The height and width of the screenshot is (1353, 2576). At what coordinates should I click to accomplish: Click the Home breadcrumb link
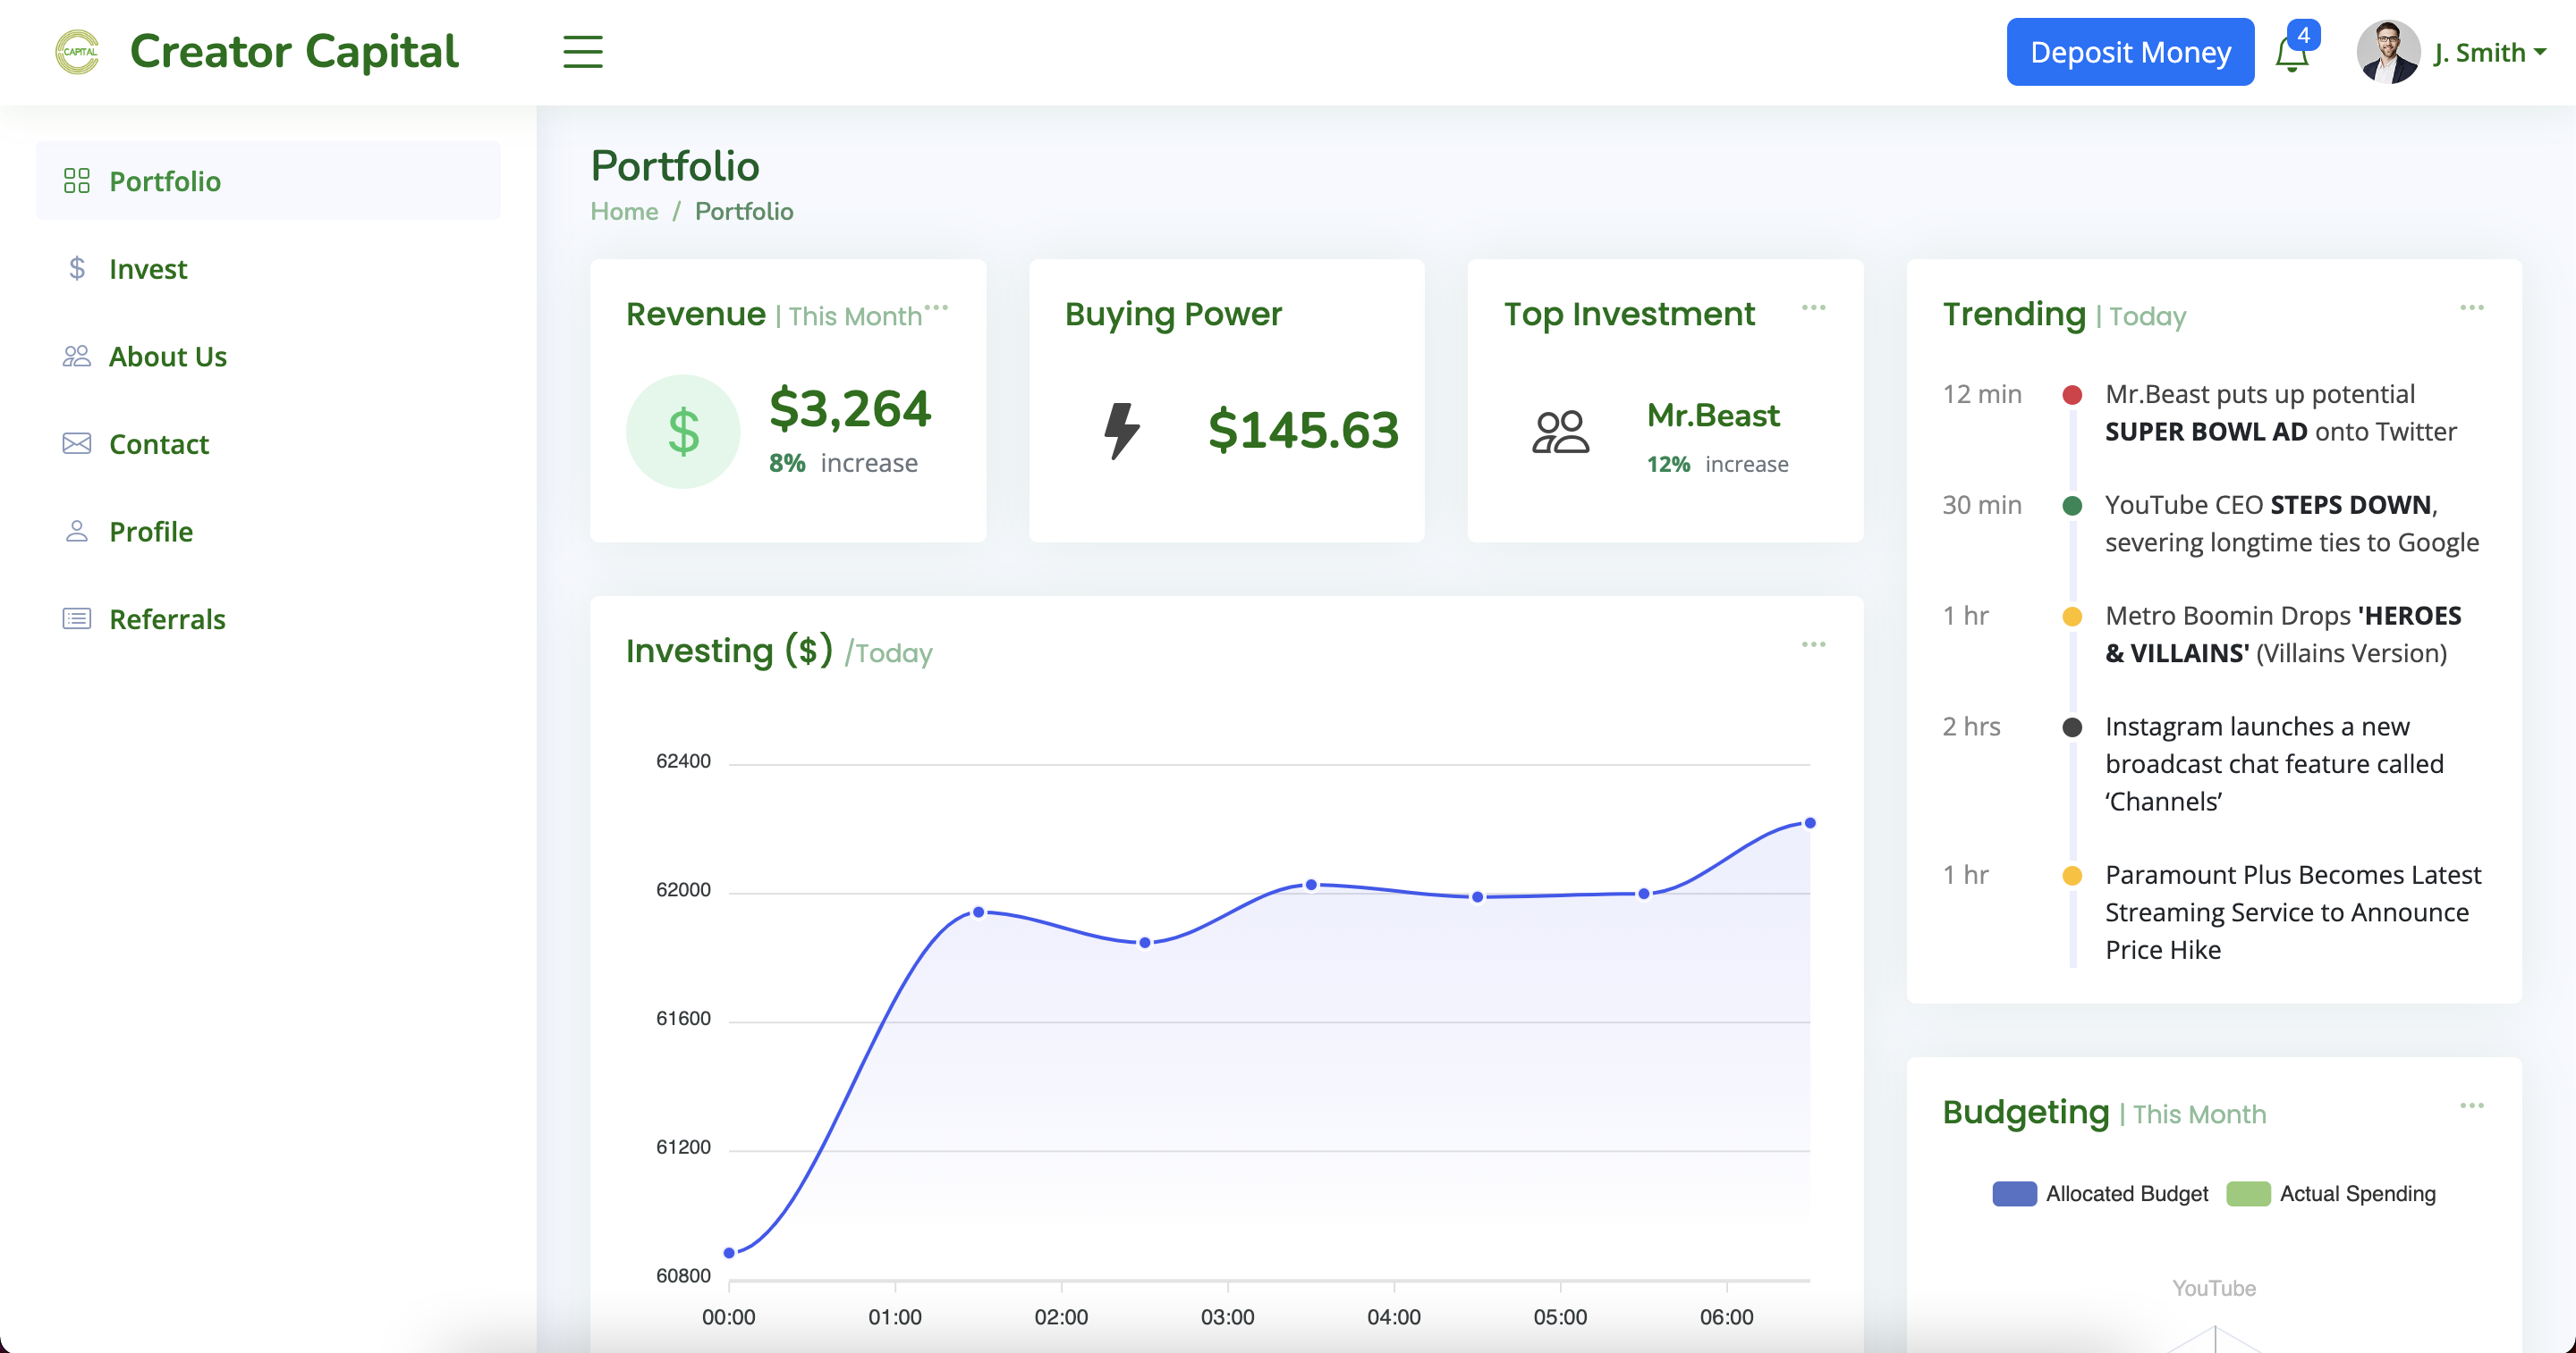pos(624,212)
